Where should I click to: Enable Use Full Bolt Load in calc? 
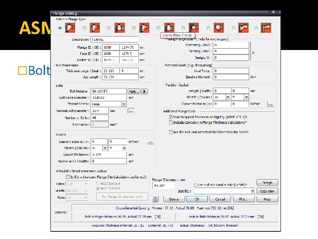pos(195,185)
